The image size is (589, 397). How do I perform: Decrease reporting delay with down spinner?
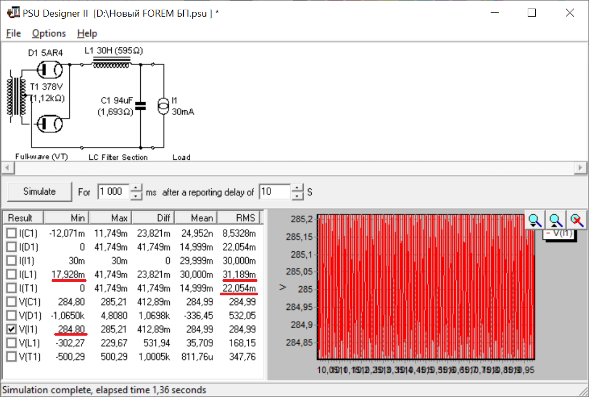298,195
